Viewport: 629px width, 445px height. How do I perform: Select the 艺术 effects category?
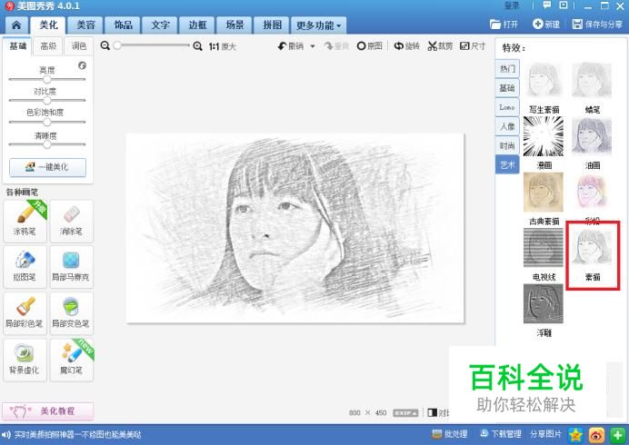tap(507, 164)
